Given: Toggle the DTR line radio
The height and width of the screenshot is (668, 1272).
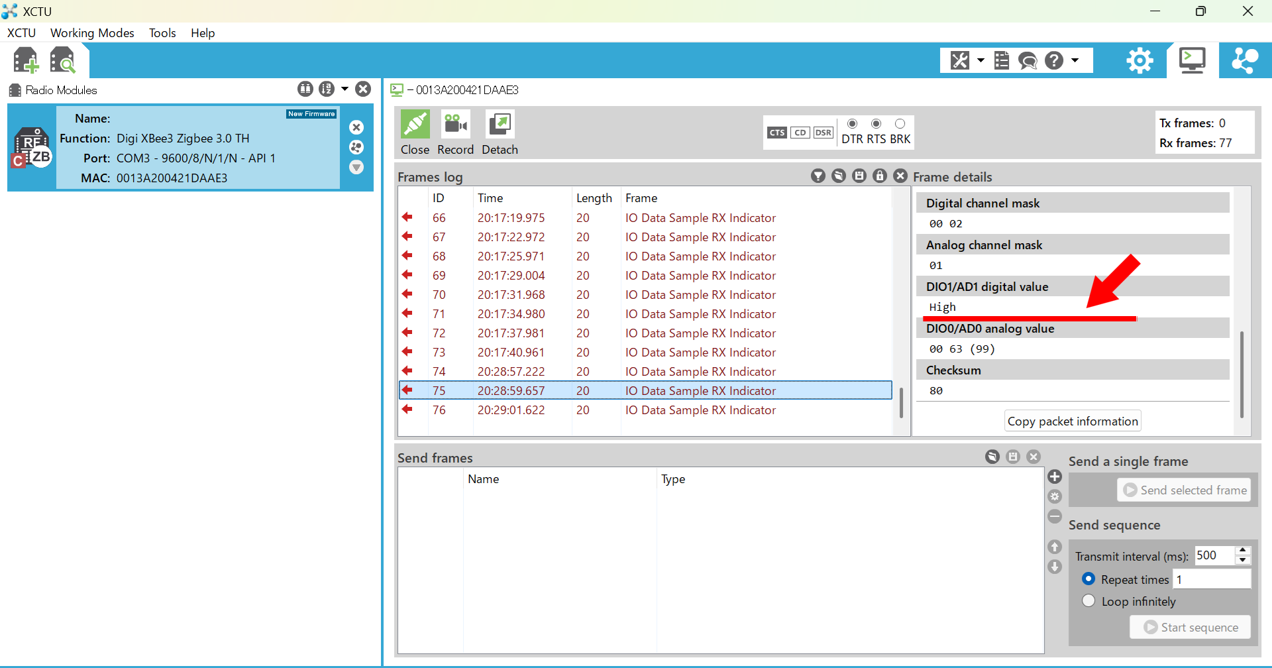Looking at the screenshot, I should (x=853, y=124).
